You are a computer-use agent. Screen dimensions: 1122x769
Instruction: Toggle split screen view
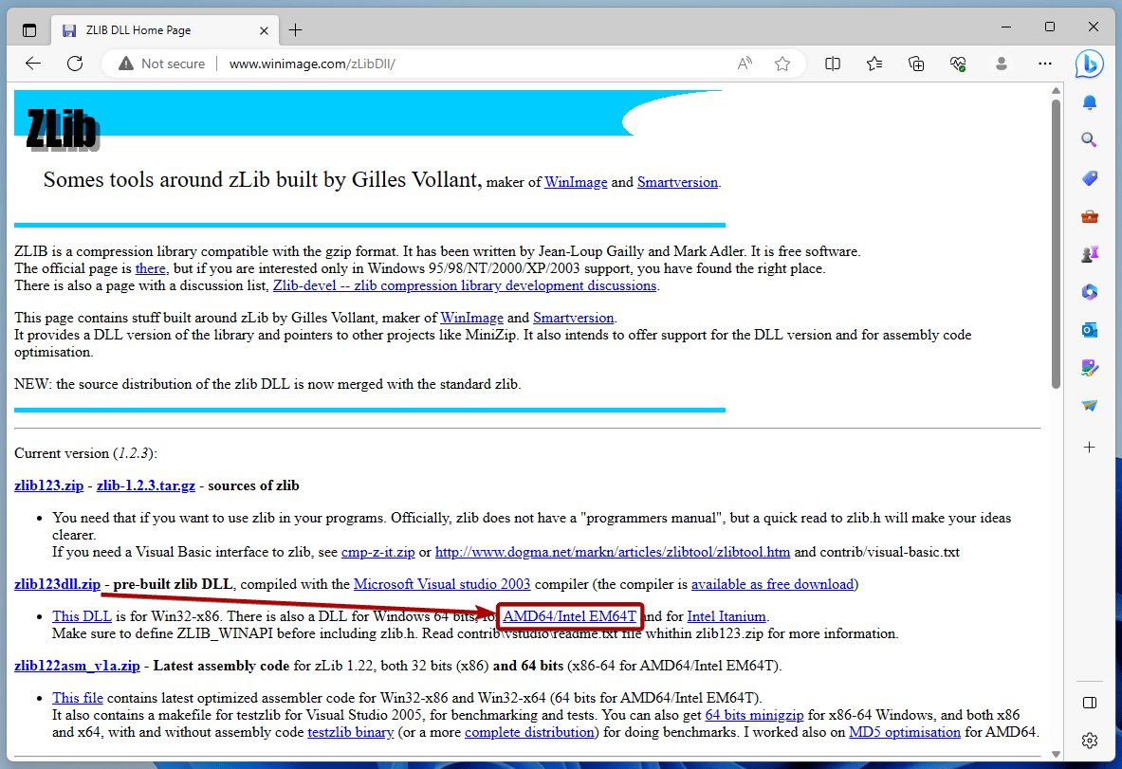832,64
